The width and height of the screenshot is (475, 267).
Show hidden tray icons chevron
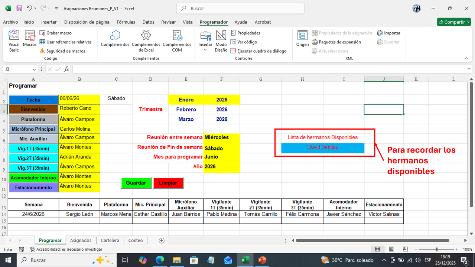(384, 260)
